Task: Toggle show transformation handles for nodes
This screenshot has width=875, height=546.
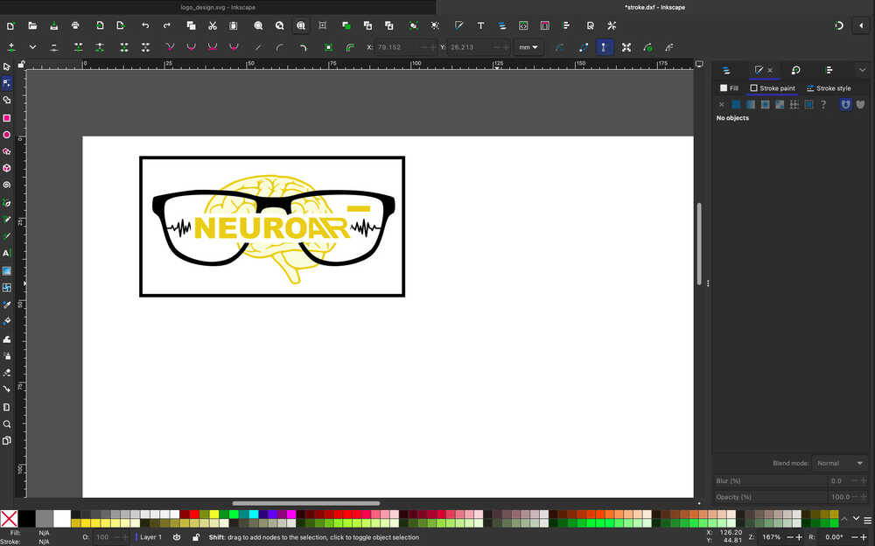Action: point(626,47)
